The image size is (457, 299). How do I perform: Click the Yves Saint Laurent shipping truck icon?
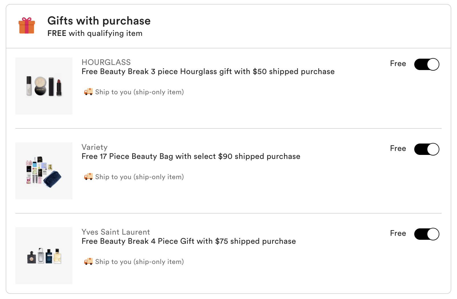point(88,261)
